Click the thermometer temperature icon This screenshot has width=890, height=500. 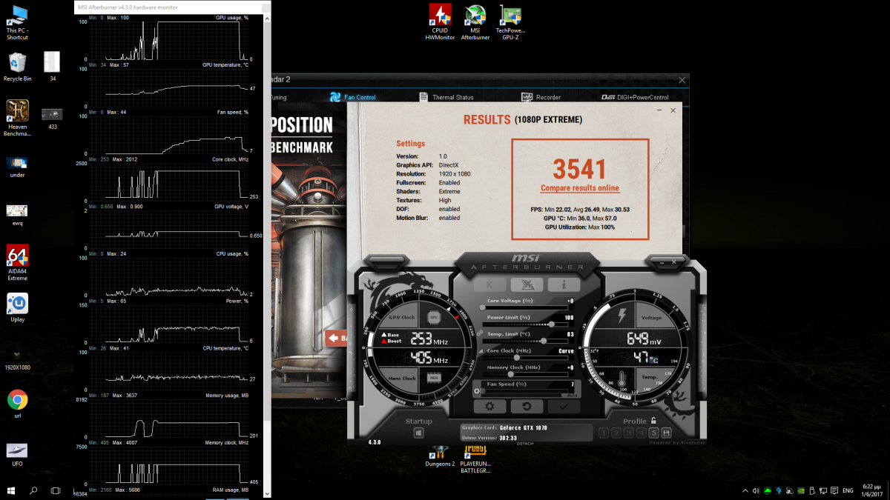pos(622,379)
